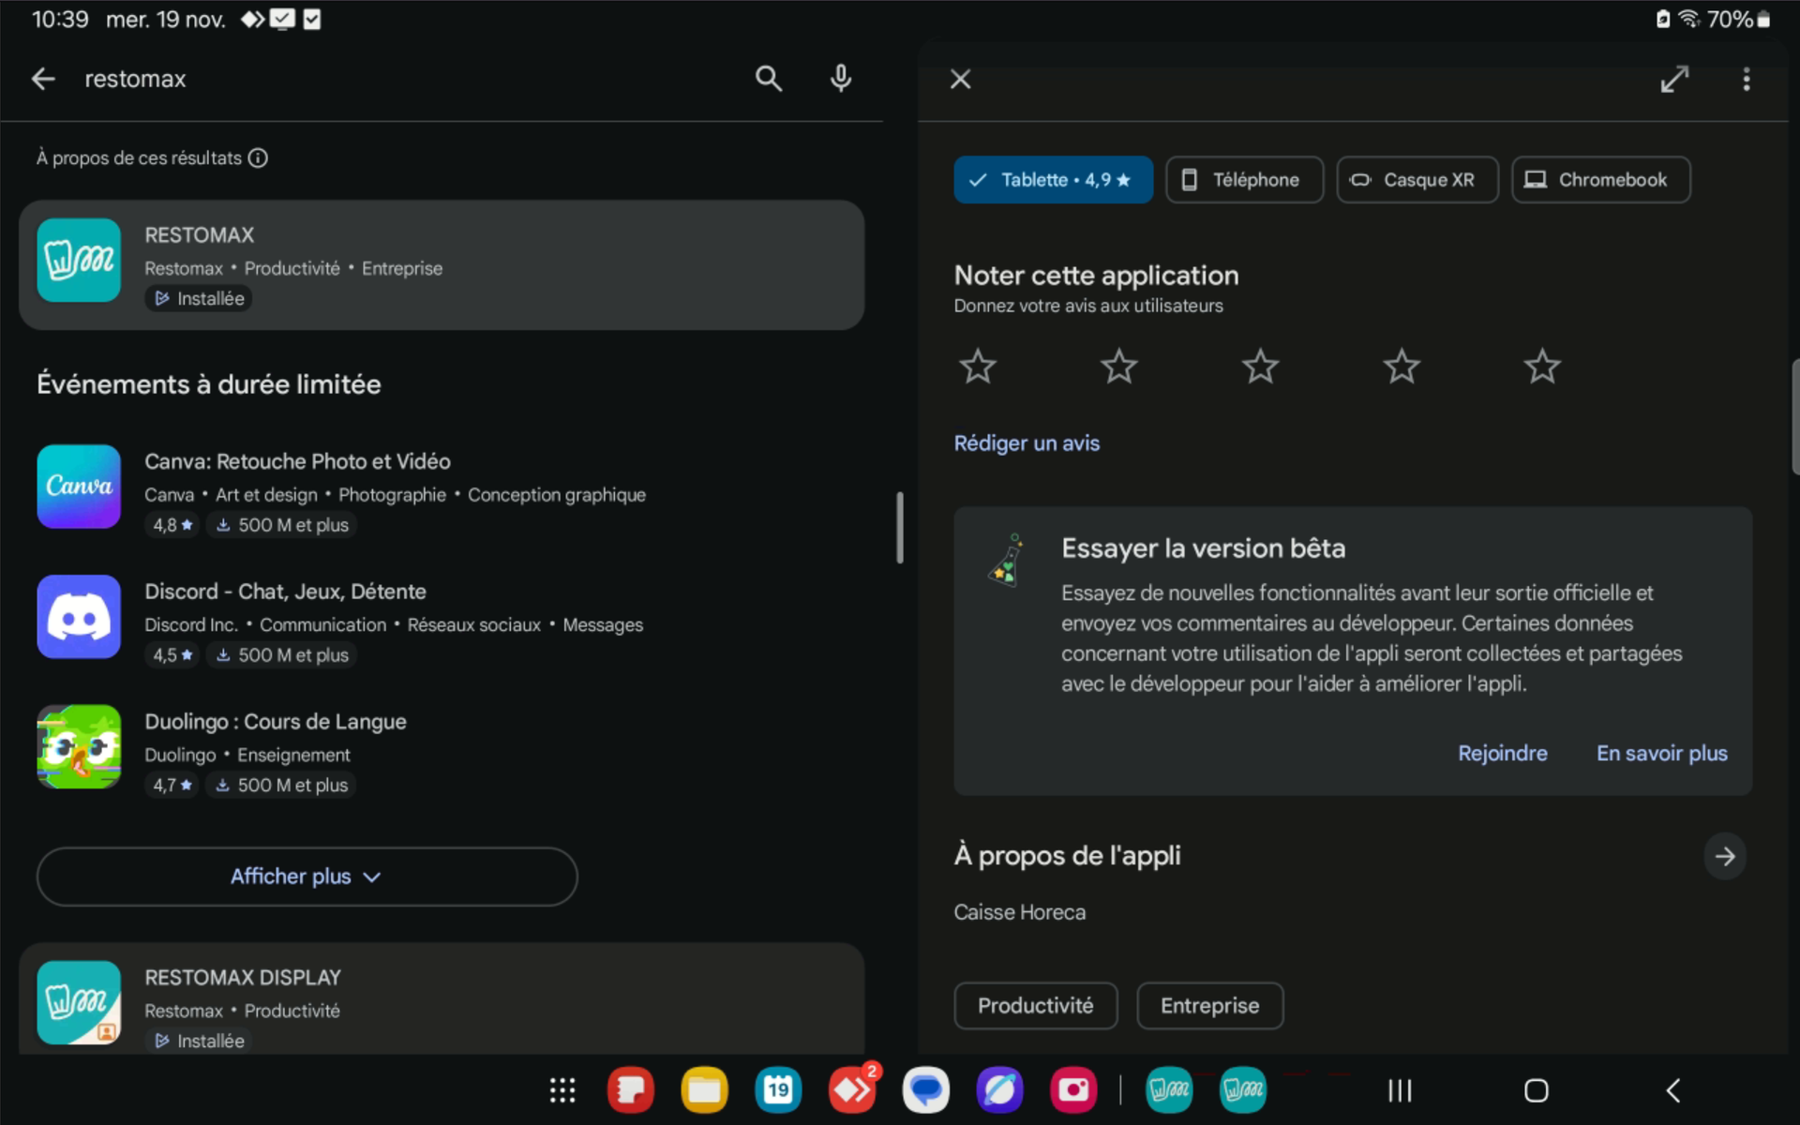Switch to Téléphone reviews chip
The height and width of the screenshot is (1125, 1800).
click(1244, 180)
